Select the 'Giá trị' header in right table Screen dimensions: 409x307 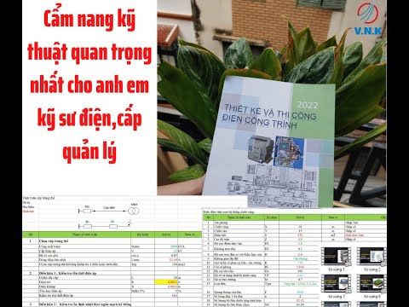(x=300, y=217)
